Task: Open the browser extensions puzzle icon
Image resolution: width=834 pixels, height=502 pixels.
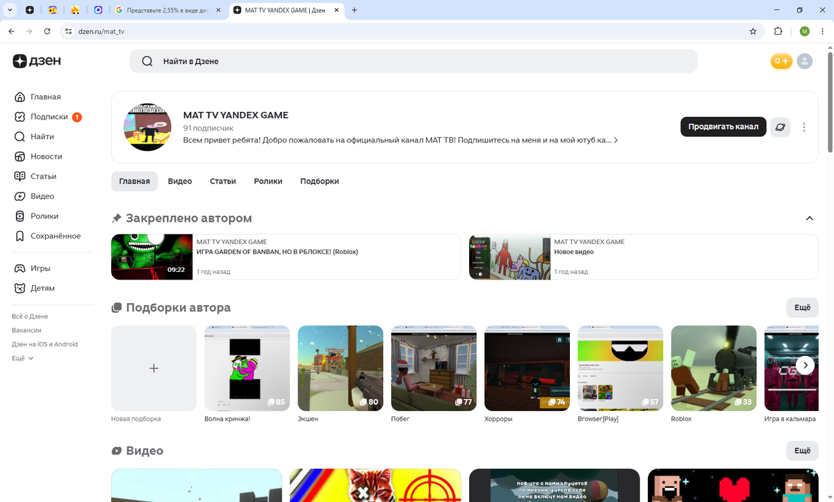Action: (x=778, y=31)
